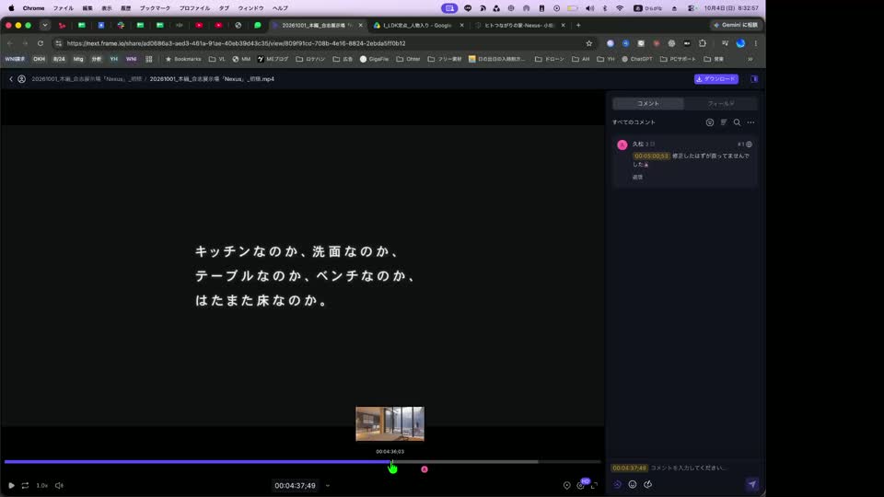884x497 pixels.
Task: Expand the Other bookmarks folder
Action: [408, 59]
